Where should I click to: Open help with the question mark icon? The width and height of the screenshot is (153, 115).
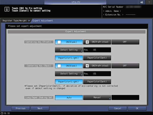tap(149, 2)
